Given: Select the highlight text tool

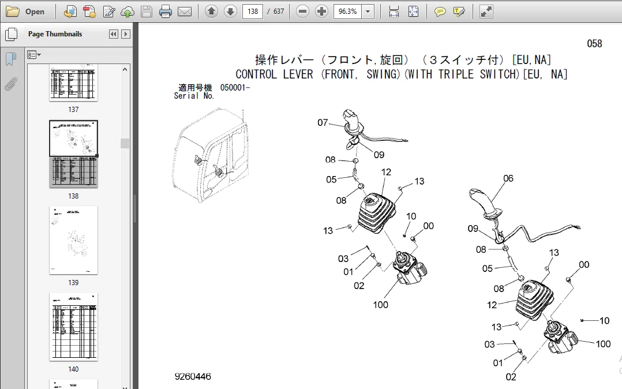Looking at the screenshot, I should [x=459, y=12].
